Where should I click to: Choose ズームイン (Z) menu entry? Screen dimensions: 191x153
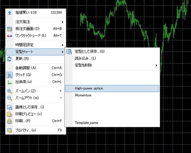35,91
